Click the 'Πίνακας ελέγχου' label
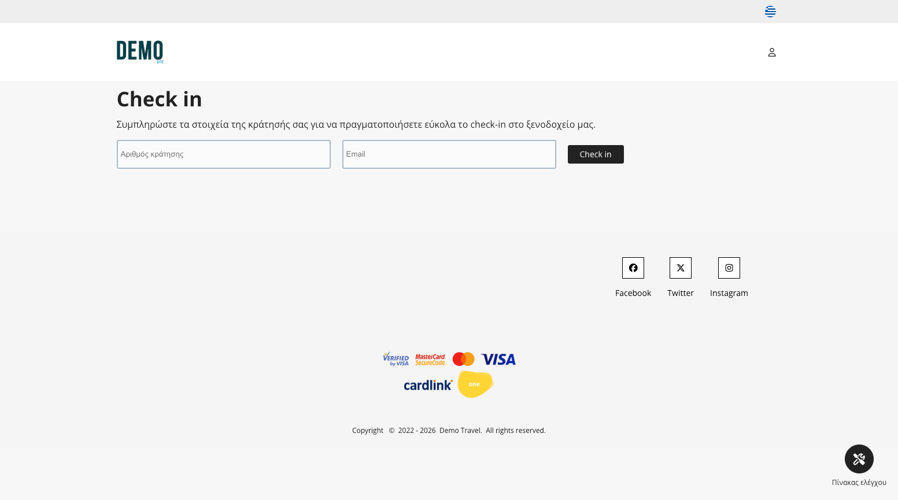Viewport: 898px width, 500px height. tap(859, 482)
